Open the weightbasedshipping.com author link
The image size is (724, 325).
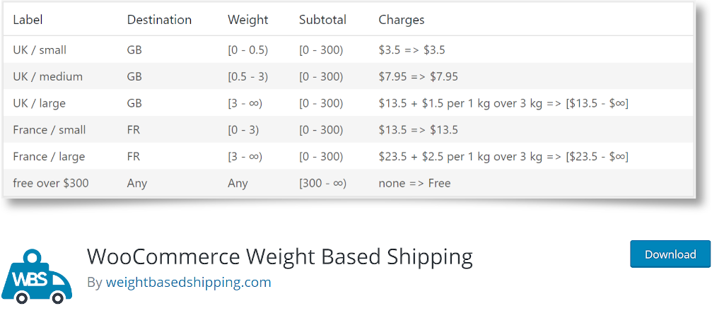pos(188,283)
